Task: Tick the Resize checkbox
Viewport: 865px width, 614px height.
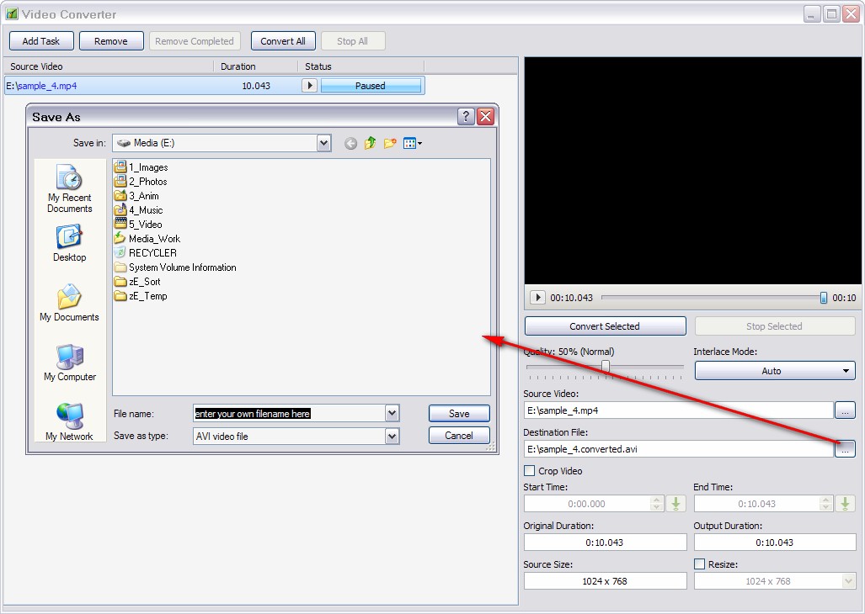Action: (x=699, y=564)
